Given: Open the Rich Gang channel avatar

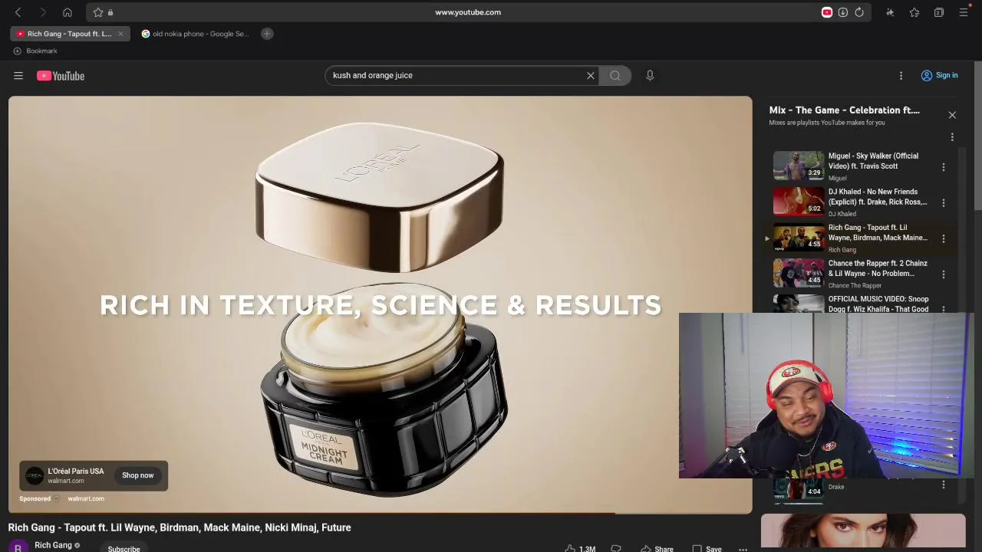Looking at the screenshot, I should point(18,547).
